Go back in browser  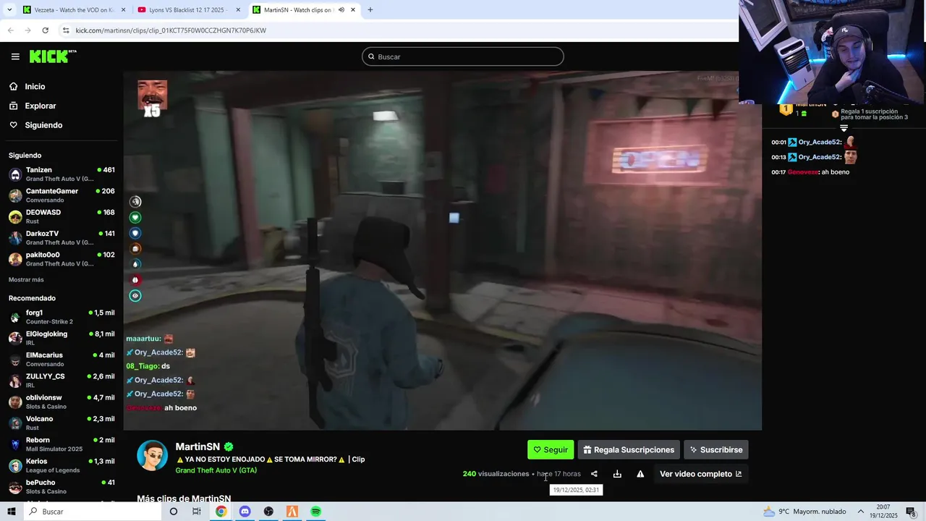tap(10, 30)
